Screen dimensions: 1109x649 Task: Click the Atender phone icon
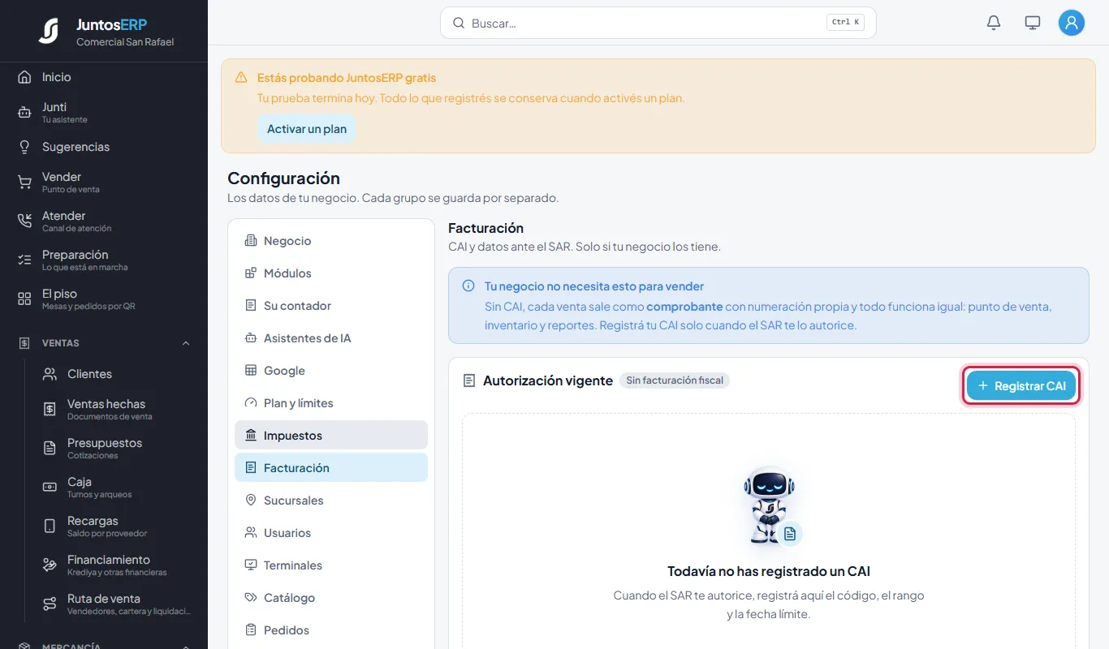click(24, 221)
